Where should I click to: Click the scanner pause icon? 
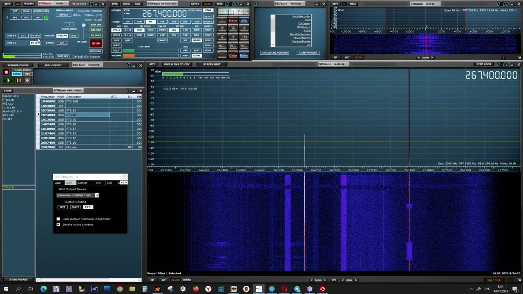click(18, 80)
